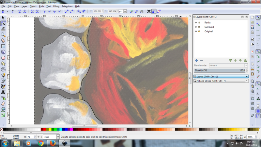This screenshot has width=261, height=147.
Task: Select the Tweak tool
Action: coord(3,29)
